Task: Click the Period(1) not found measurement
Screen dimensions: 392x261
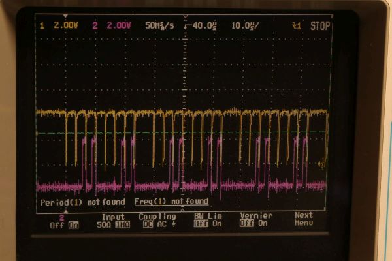Action: point(82,202)
